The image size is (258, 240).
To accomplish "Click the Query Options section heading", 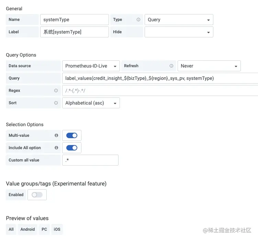I will [21, 55].
